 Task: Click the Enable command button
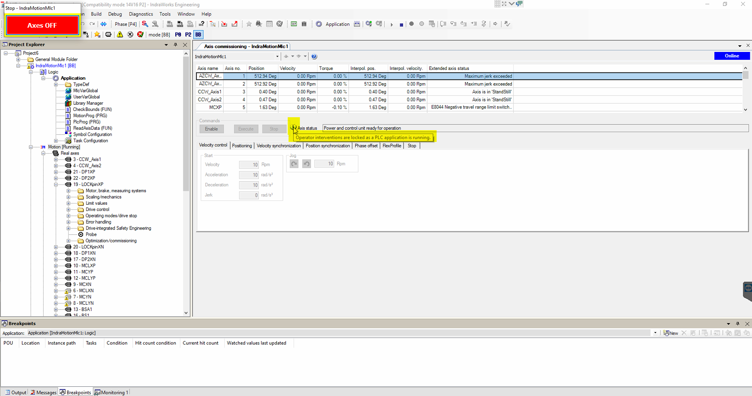click(211, 129)
